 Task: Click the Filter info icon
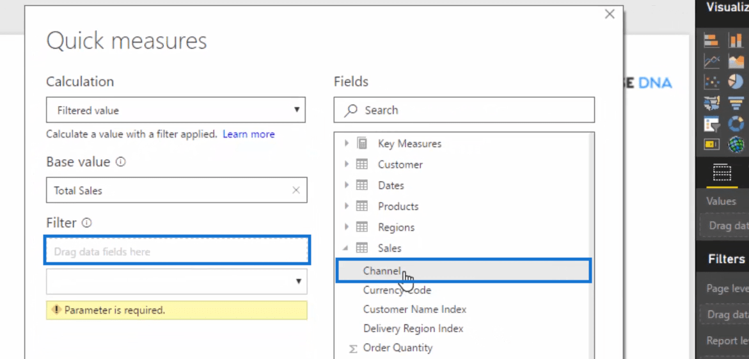86,223
